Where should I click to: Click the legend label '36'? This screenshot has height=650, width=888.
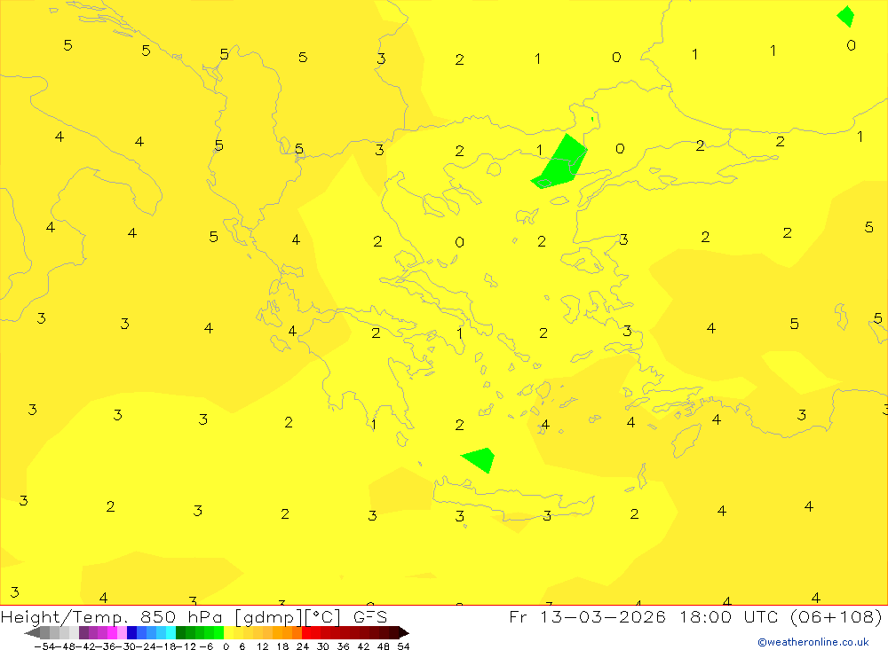343,646
